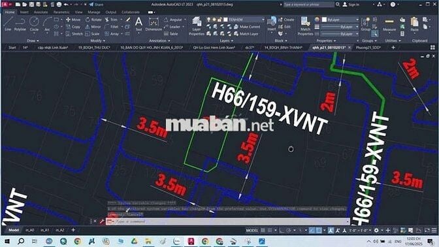Click the Scale tool
The height and width of the screenshot is (247, 439).
coord(92,34)
